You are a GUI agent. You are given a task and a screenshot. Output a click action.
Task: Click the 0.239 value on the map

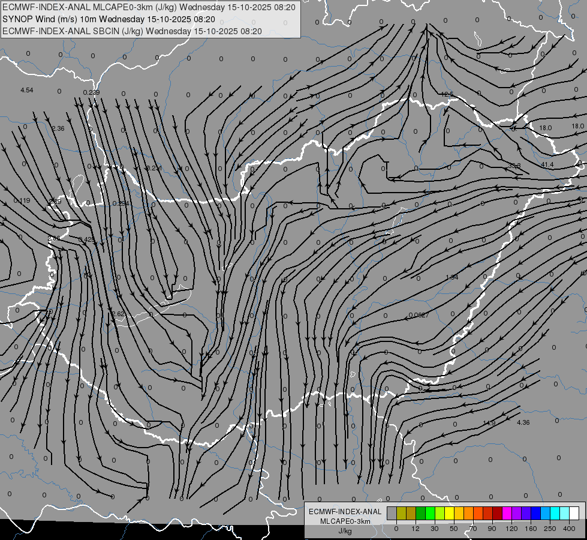[91, 92]
